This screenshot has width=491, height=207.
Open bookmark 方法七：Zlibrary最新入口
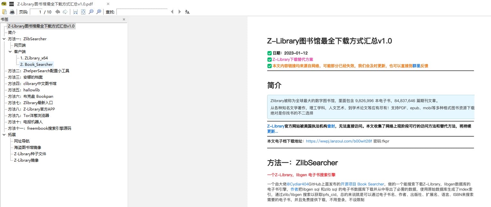(x=30, y=103)
